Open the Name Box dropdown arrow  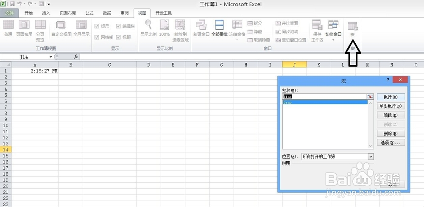pos(50,57)
